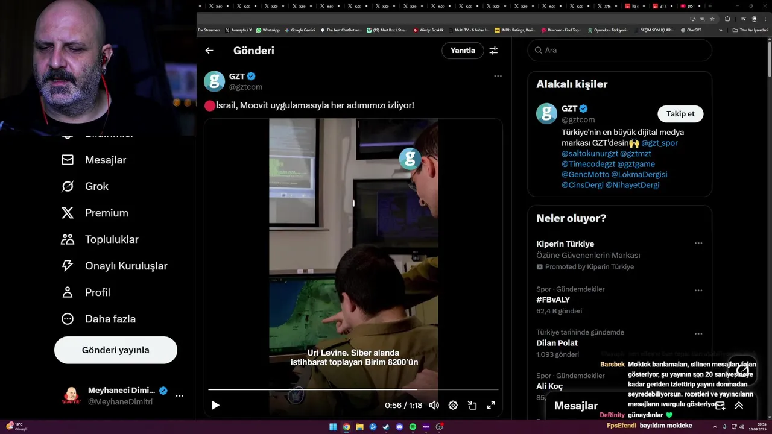Image resolution: width=772 pixels, height=434 pixels.
Task: Seek on the video progress bar
Action: tap(353, 389)
